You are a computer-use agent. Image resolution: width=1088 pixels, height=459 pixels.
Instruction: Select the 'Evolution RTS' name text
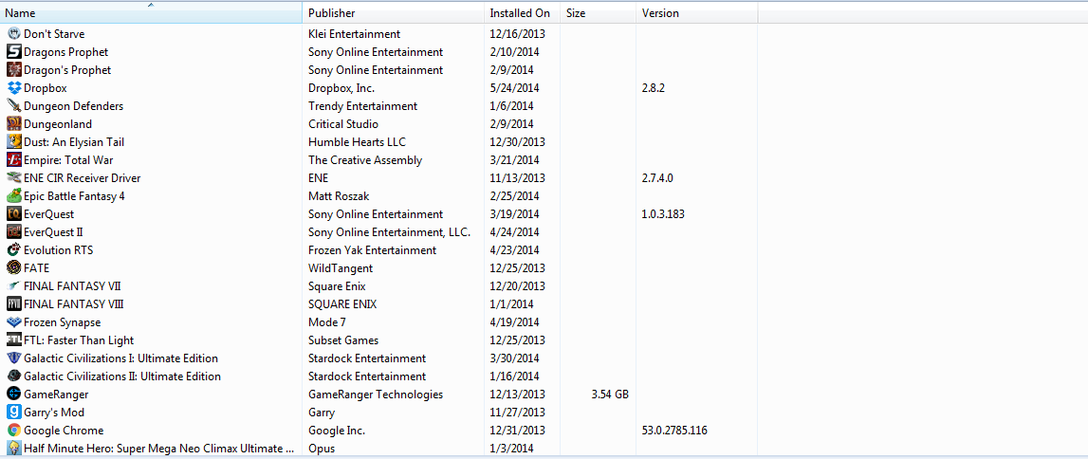(x=59, y=250)
